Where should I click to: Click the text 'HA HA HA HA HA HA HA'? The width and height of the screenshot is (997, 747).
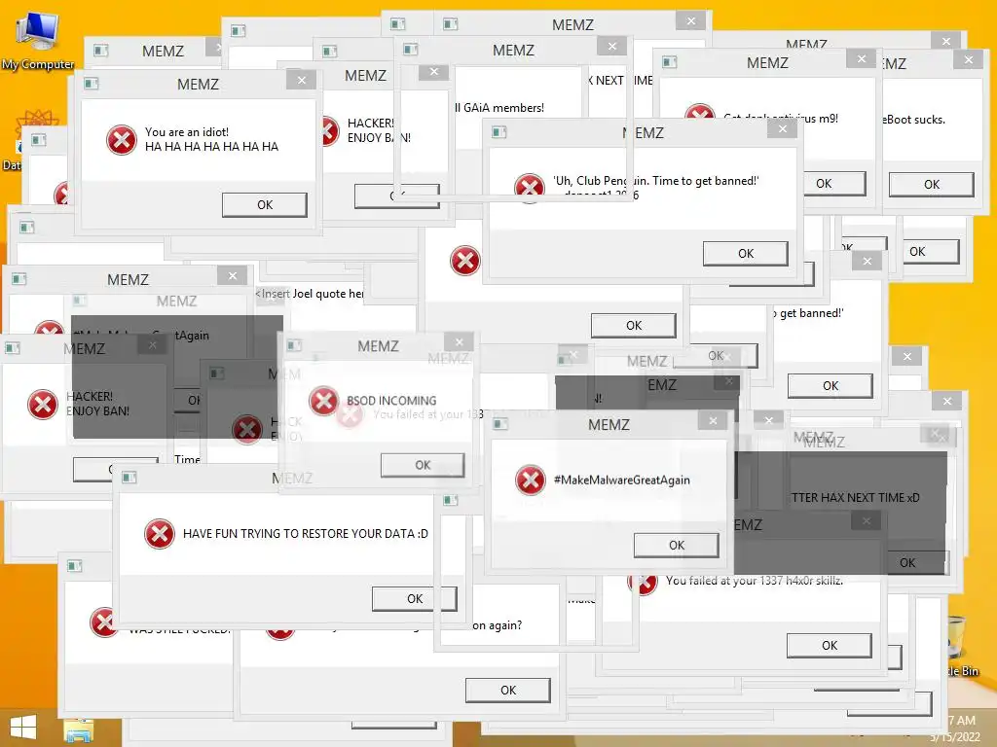click(211, 147)
